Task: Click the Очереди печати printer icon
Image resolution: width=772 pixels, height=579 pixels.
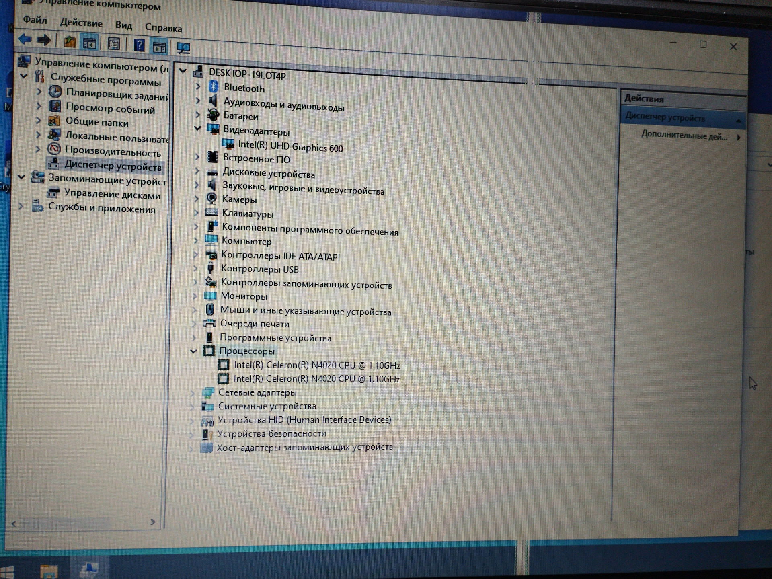Action: coord(210,323)
